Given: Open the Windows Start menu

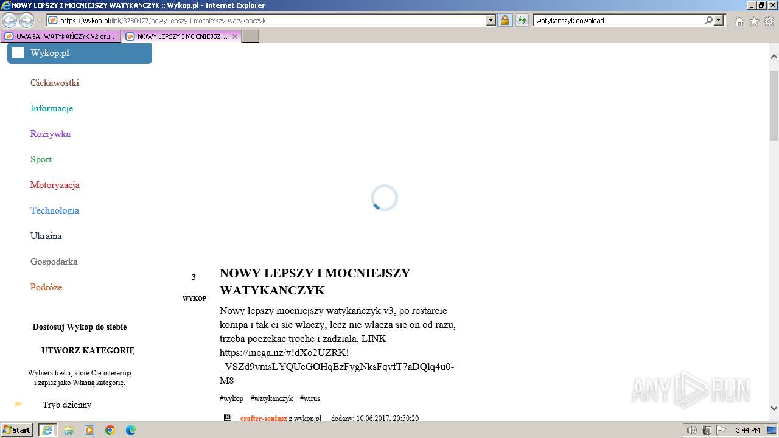Looking at the screenshot, I should click(18, 430).
